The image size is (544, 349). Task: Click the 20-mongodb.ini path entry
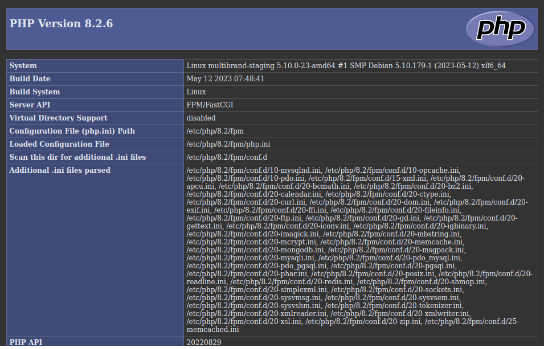pyautogui.click(x=255, y=250)
